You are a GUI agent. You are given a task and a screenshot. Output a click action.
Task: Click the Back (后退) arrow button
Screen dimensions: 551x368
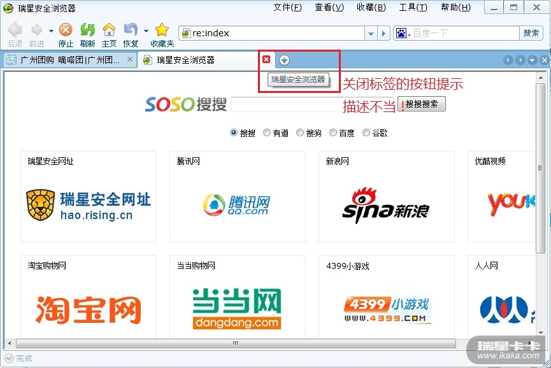15,30
